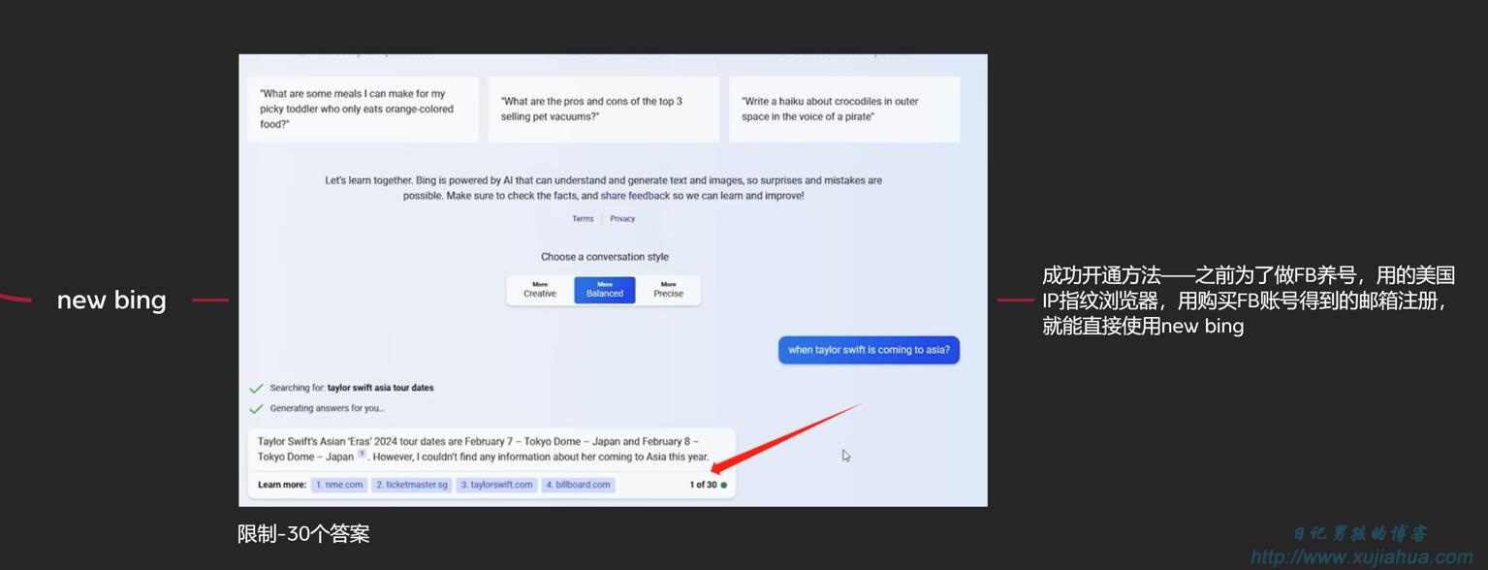Click the 'Generating answers for you...' status text

tap(327, 409)
